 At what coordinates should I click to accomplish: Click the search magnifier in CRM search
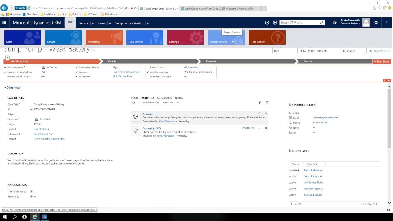[x=321, y=22]
